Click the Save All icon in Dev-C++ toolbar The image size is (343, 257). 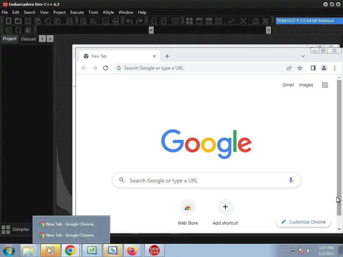coord(38,21)
